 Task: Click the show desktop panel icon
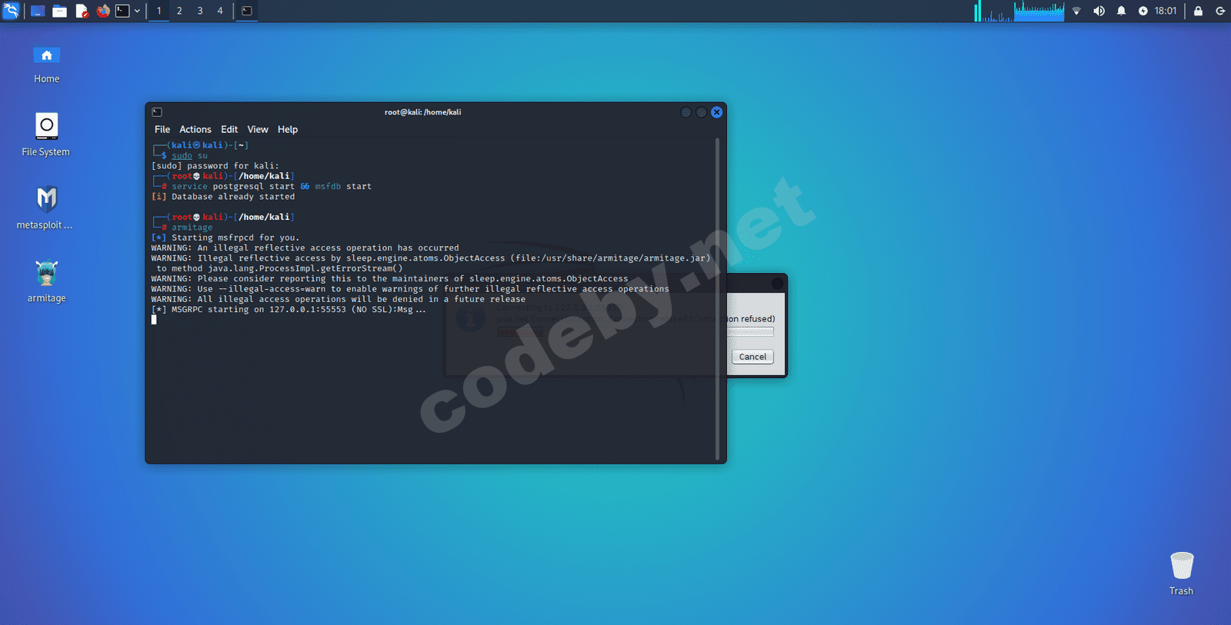tap(38, 11)
